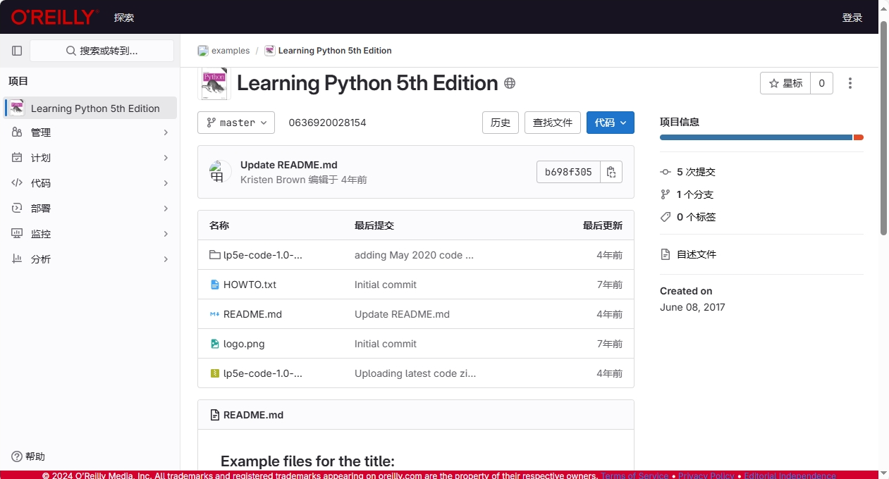Screen dimensions: 889x479
Task: Click the commit author avatar
Action: click(x=220, y=171)
